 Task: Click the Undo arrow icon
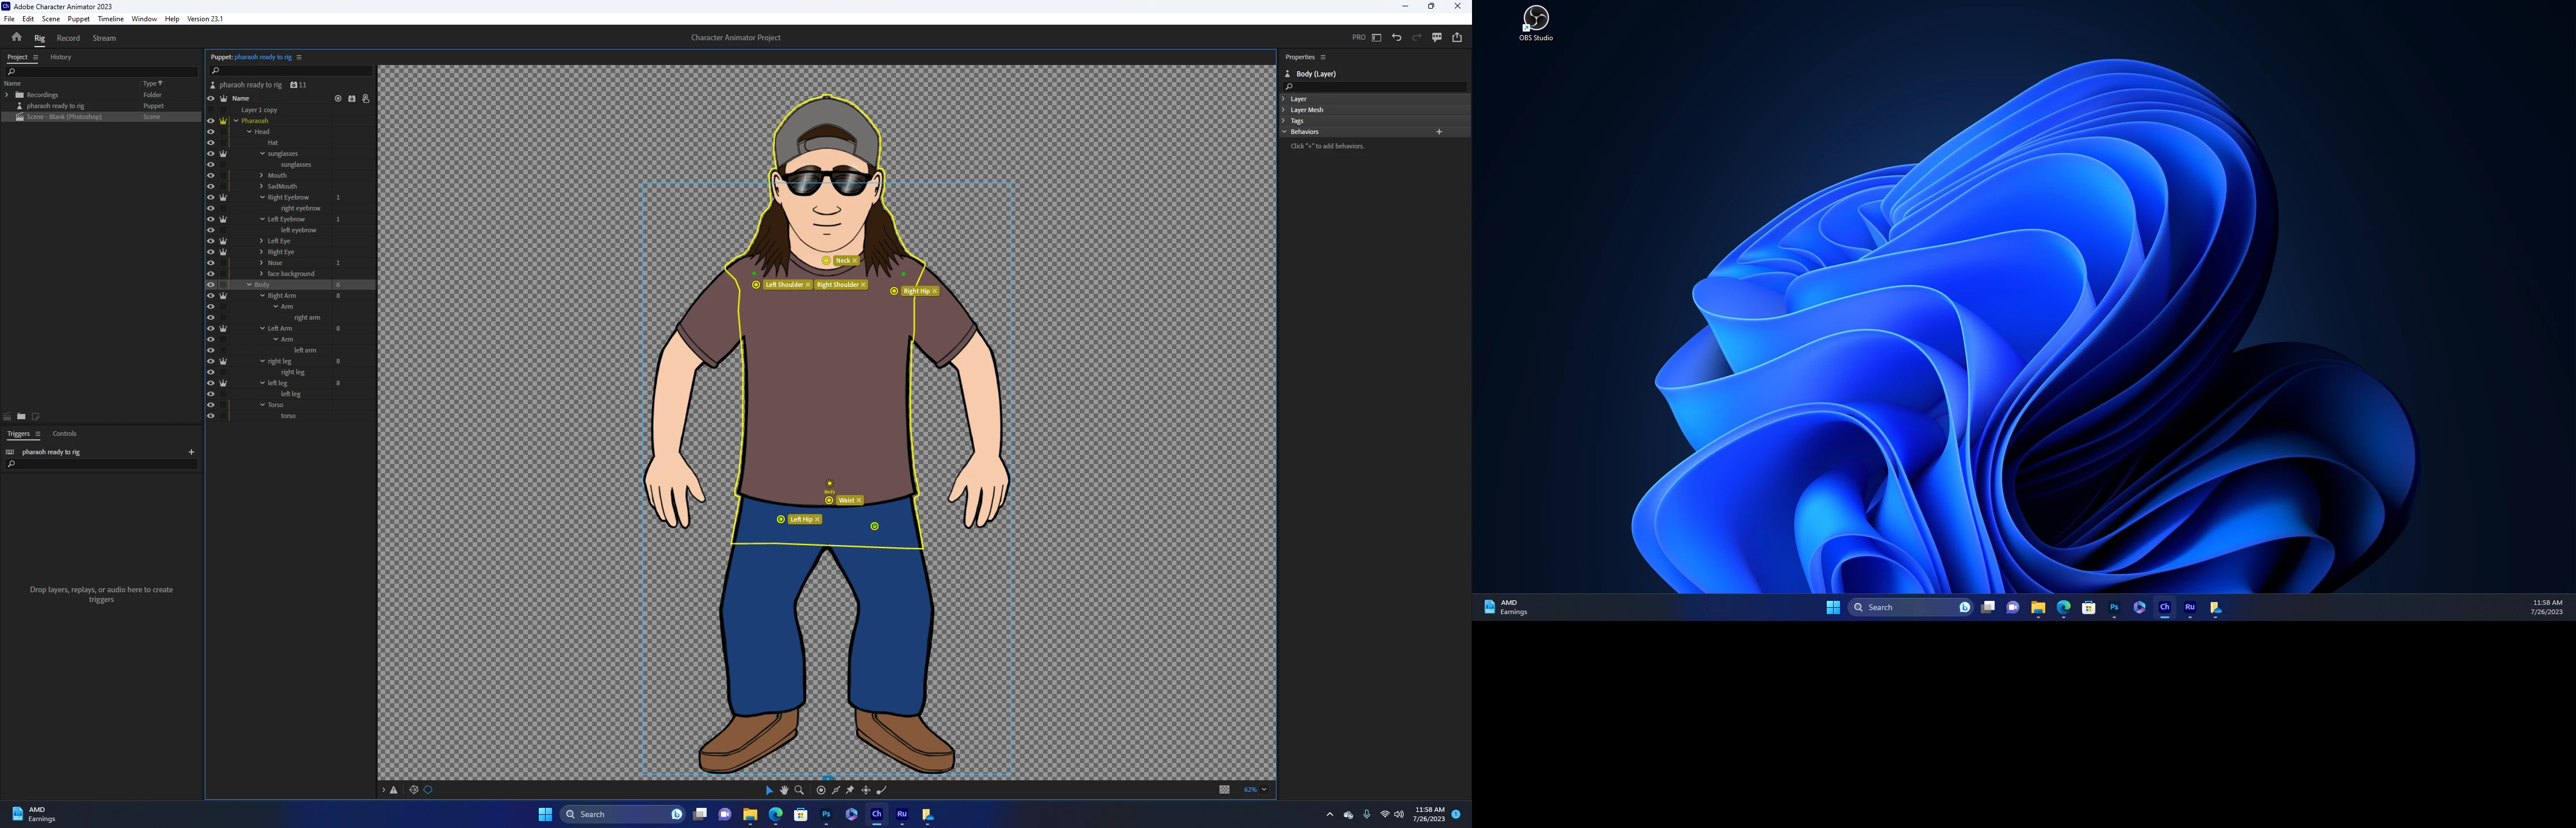tap(1396, 38)
